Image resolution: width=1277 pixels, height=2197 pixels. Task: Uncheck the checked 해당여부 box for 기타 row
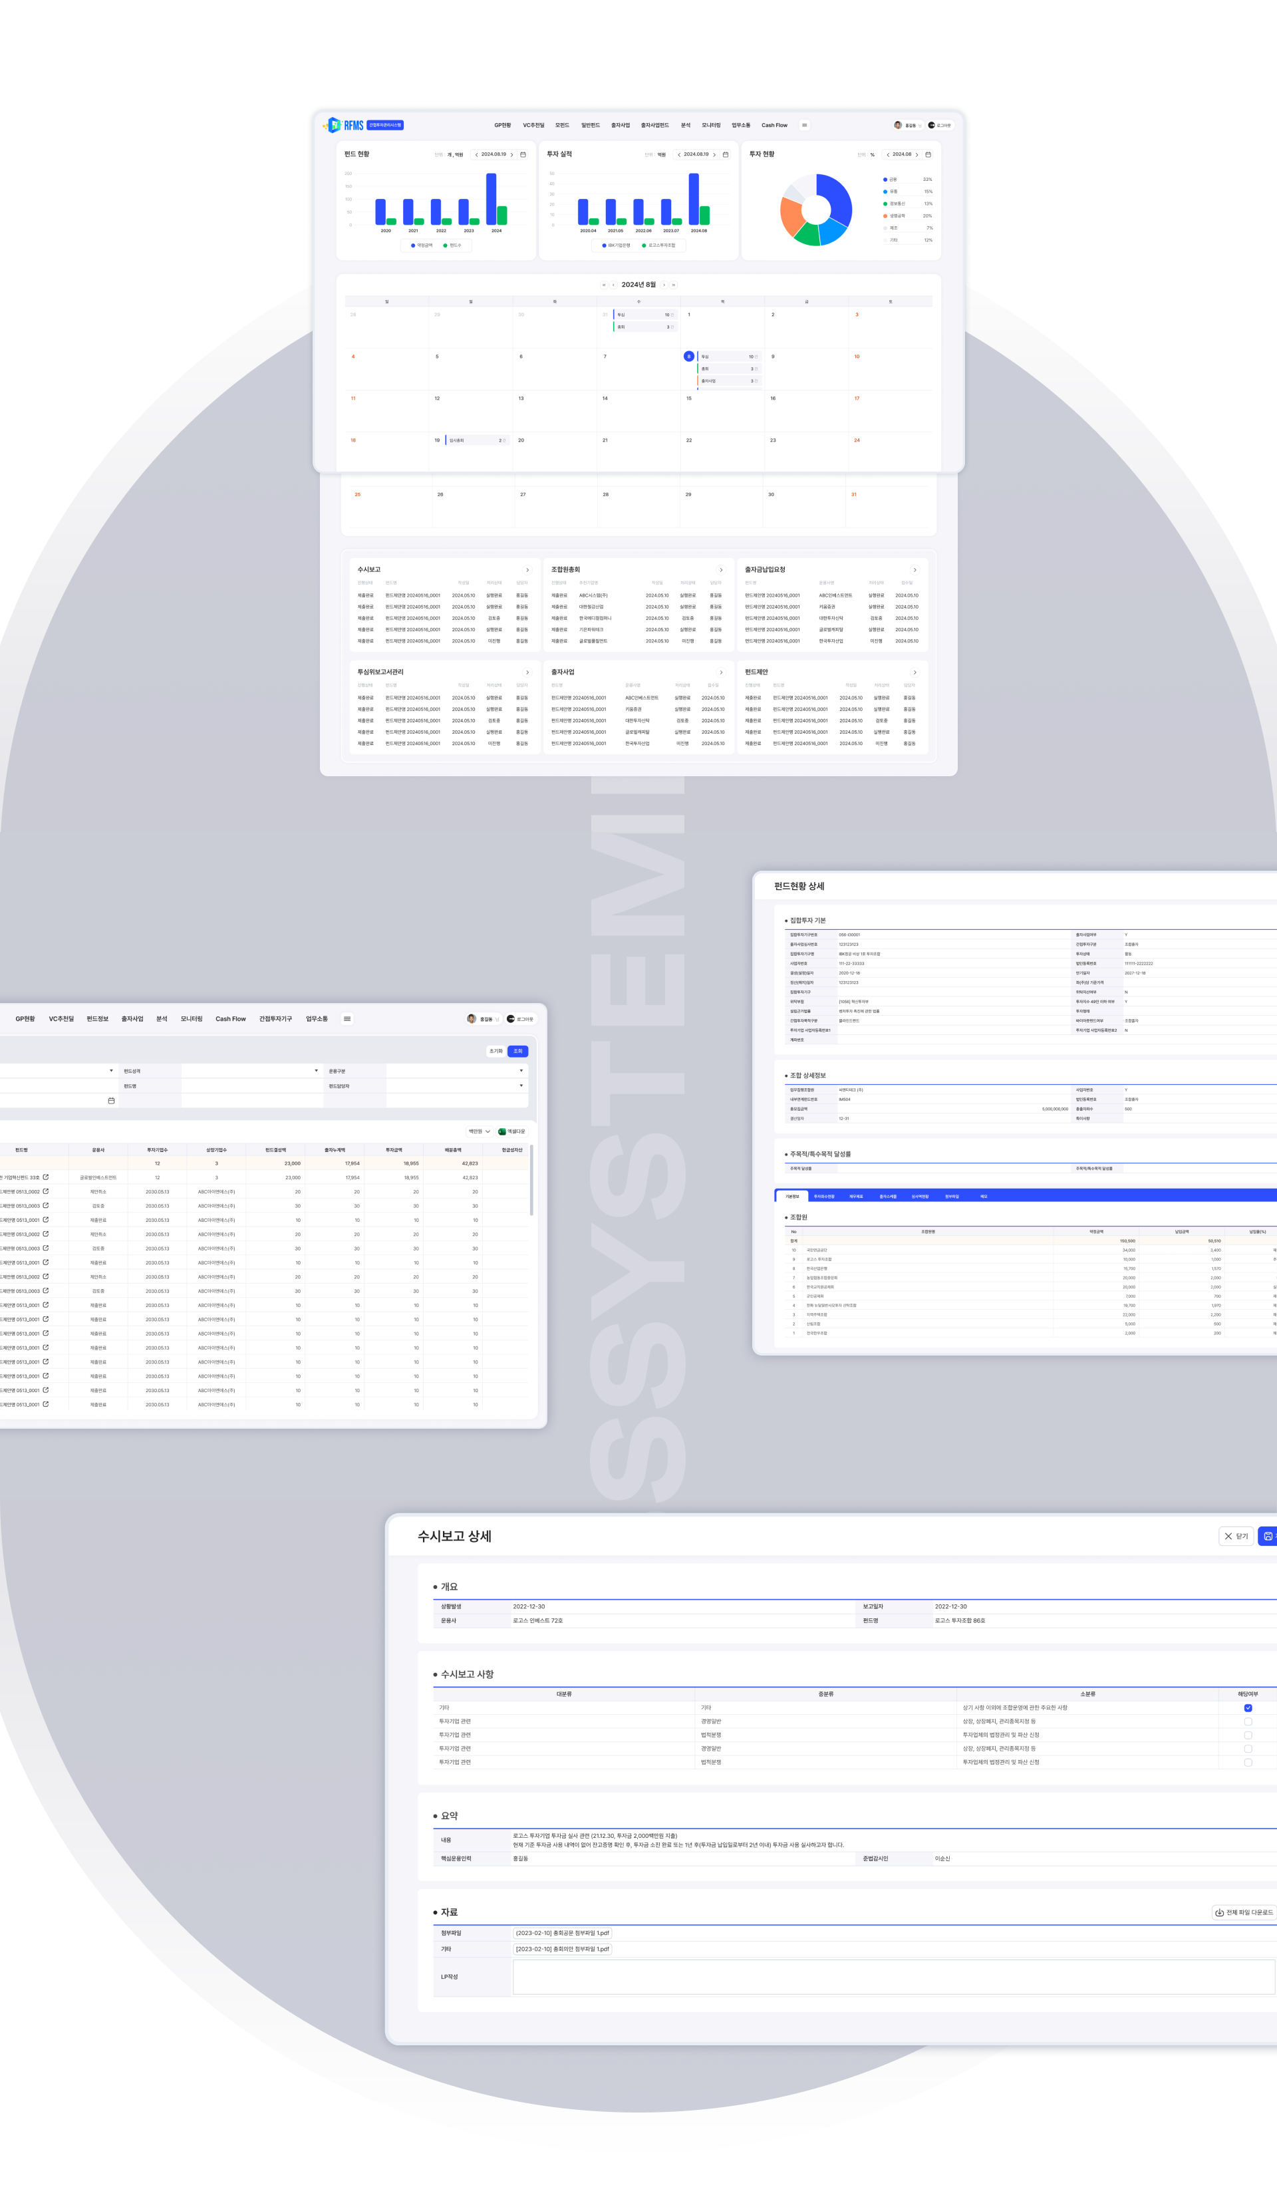[1247, 1707]
